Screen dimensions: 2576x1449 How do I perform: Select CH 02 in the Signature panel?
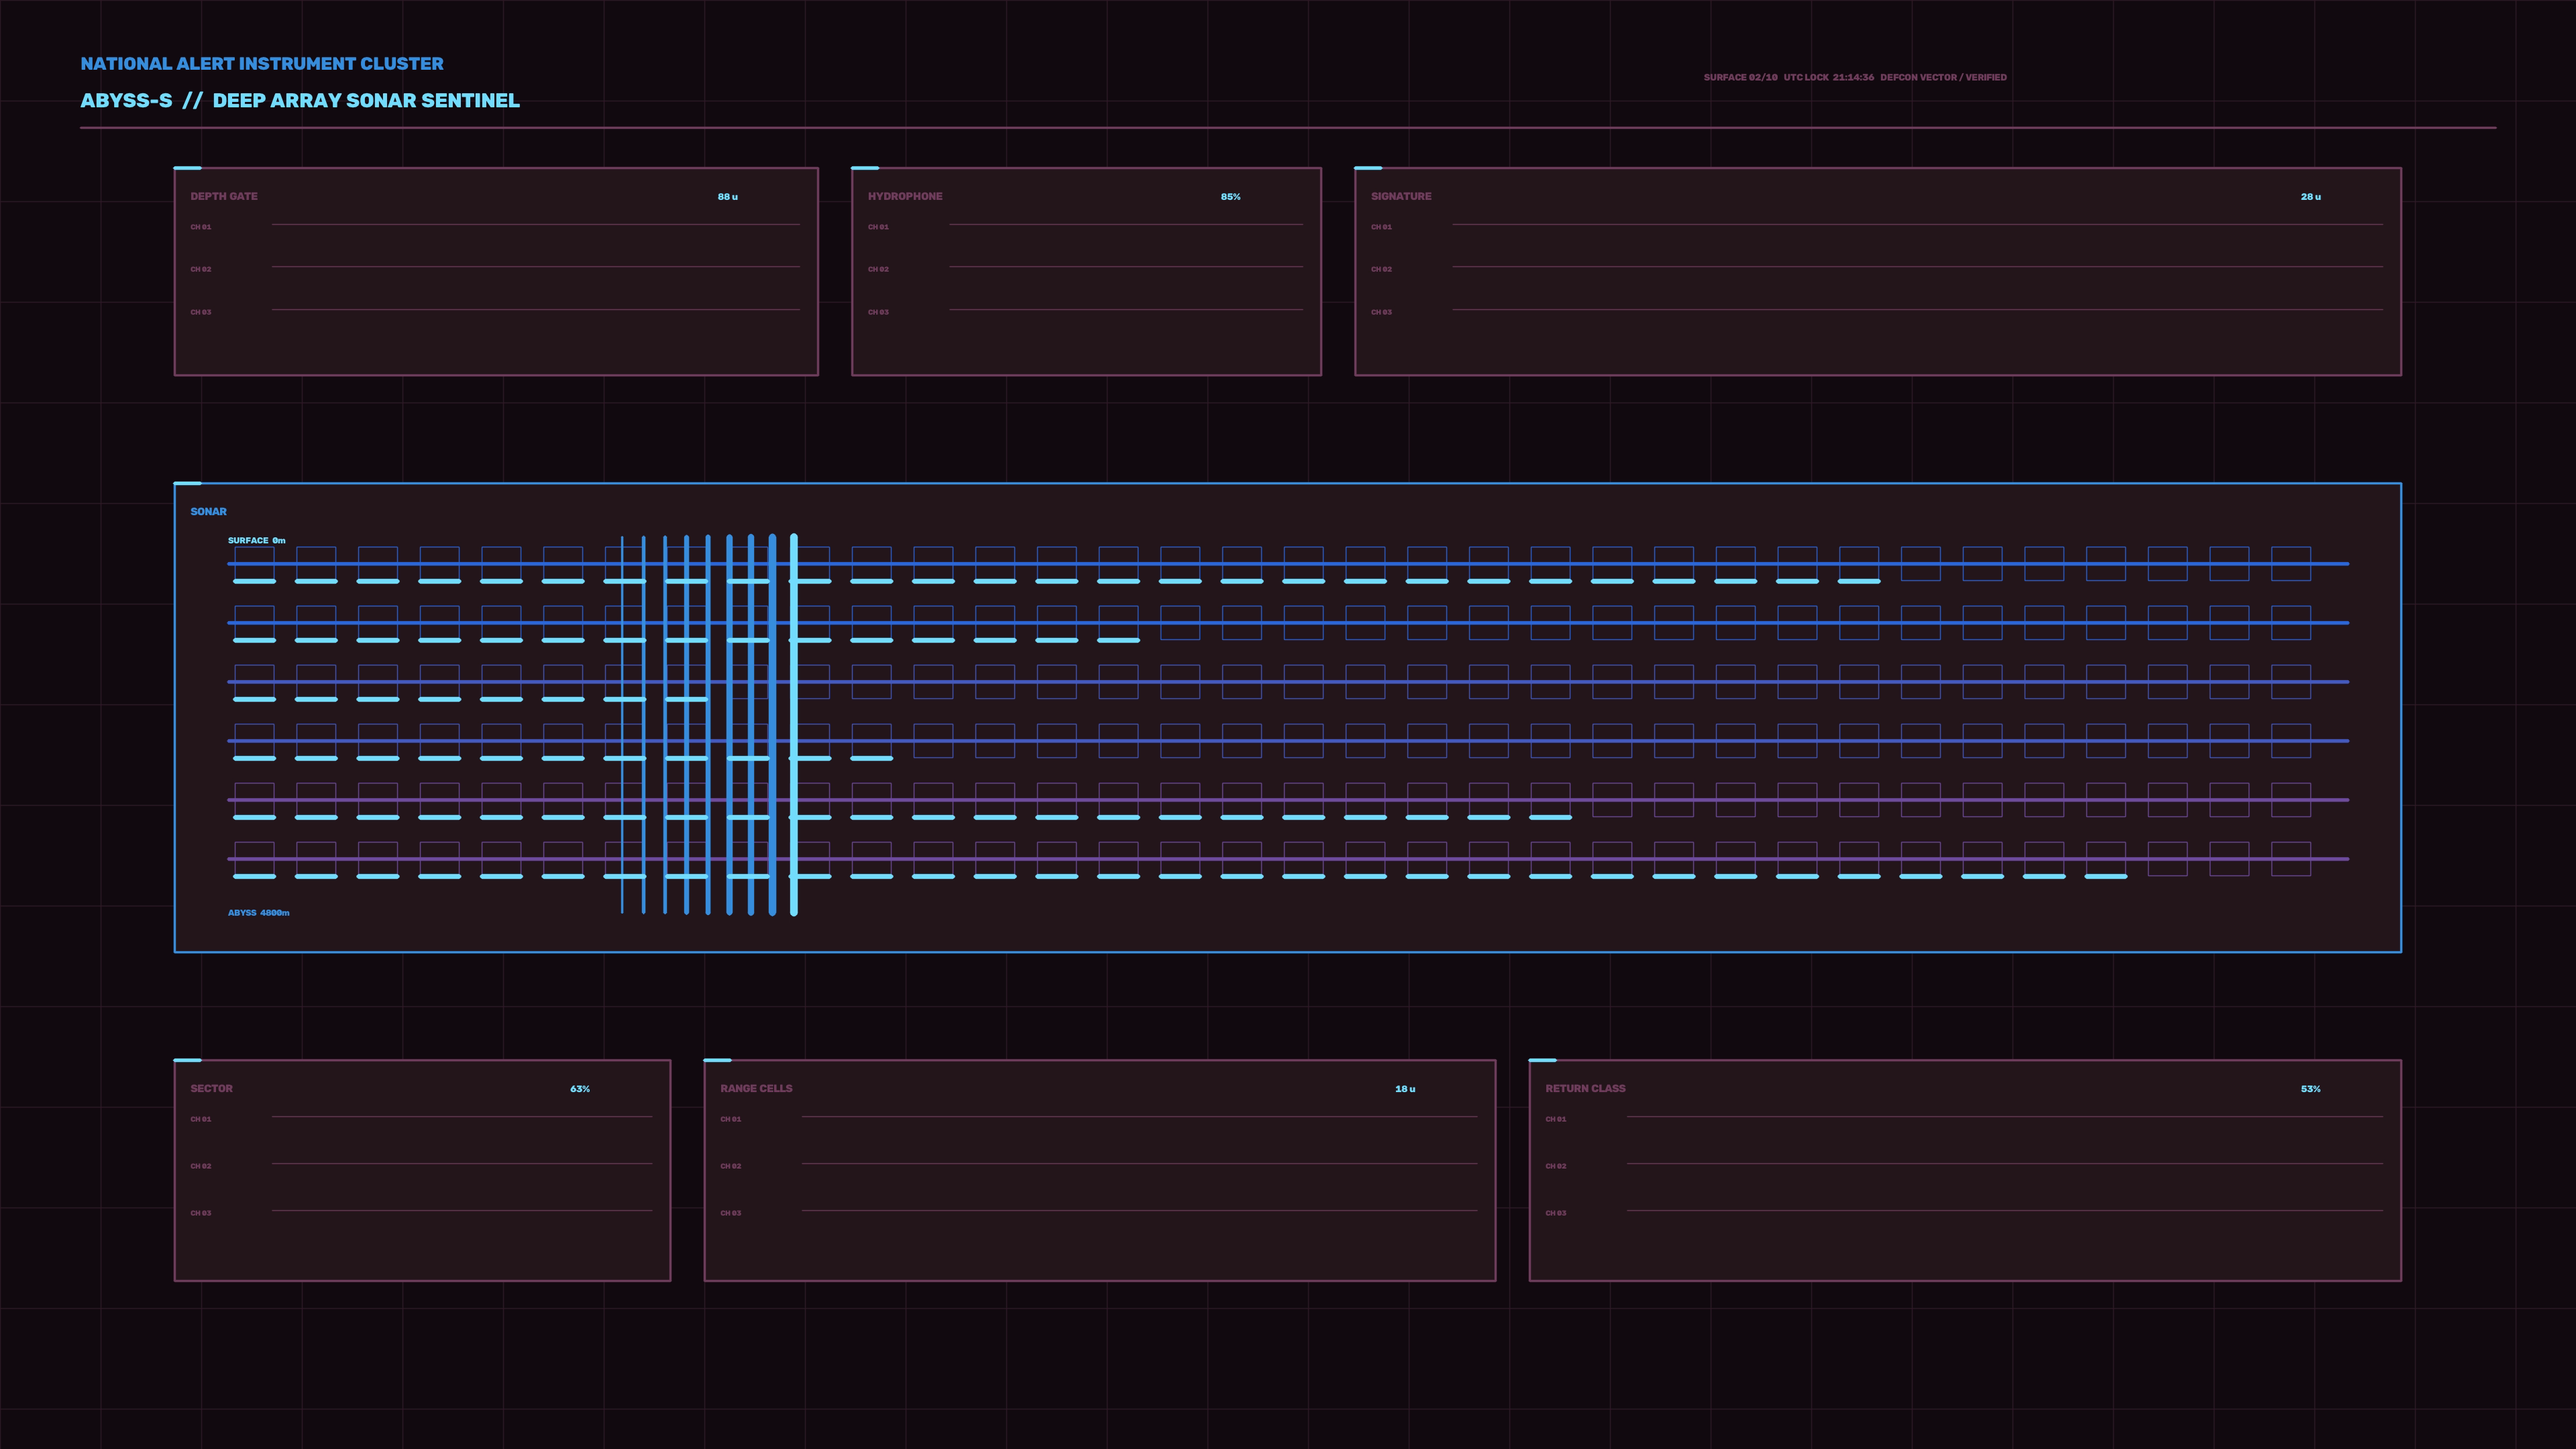click(x=1381, y=269)
